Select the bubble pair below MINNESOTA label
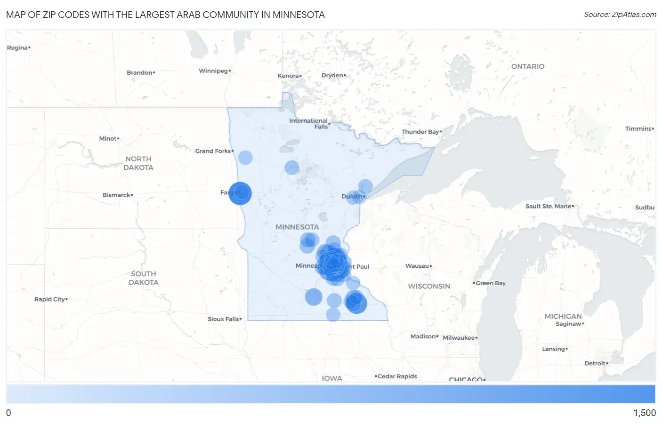 [x=309, y=242]
